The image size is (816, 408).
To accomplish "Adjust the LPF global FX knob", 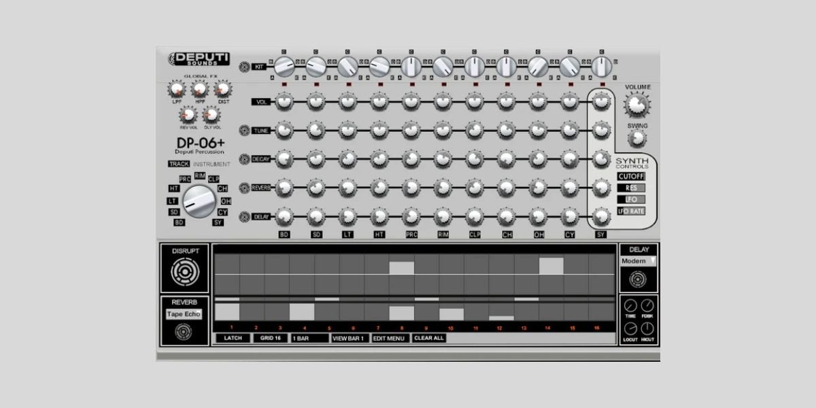I will click(x=177, y=89).
